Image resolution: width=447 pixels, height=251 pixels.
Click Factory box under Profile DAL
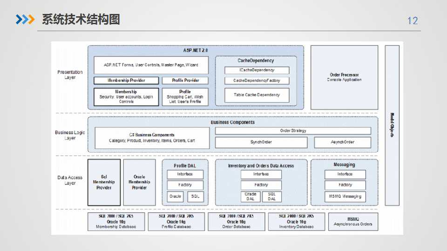(185, 185)
